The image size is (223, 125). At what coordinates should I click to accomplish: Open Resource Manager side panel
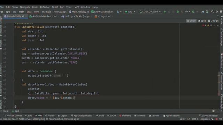click(1, 26)
